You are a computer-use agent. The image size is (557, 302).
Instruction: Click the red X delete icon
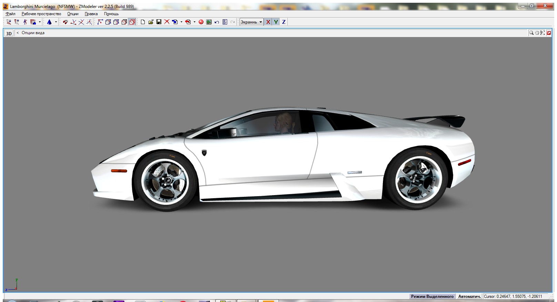pyautogui.click(x=167, y=22)
